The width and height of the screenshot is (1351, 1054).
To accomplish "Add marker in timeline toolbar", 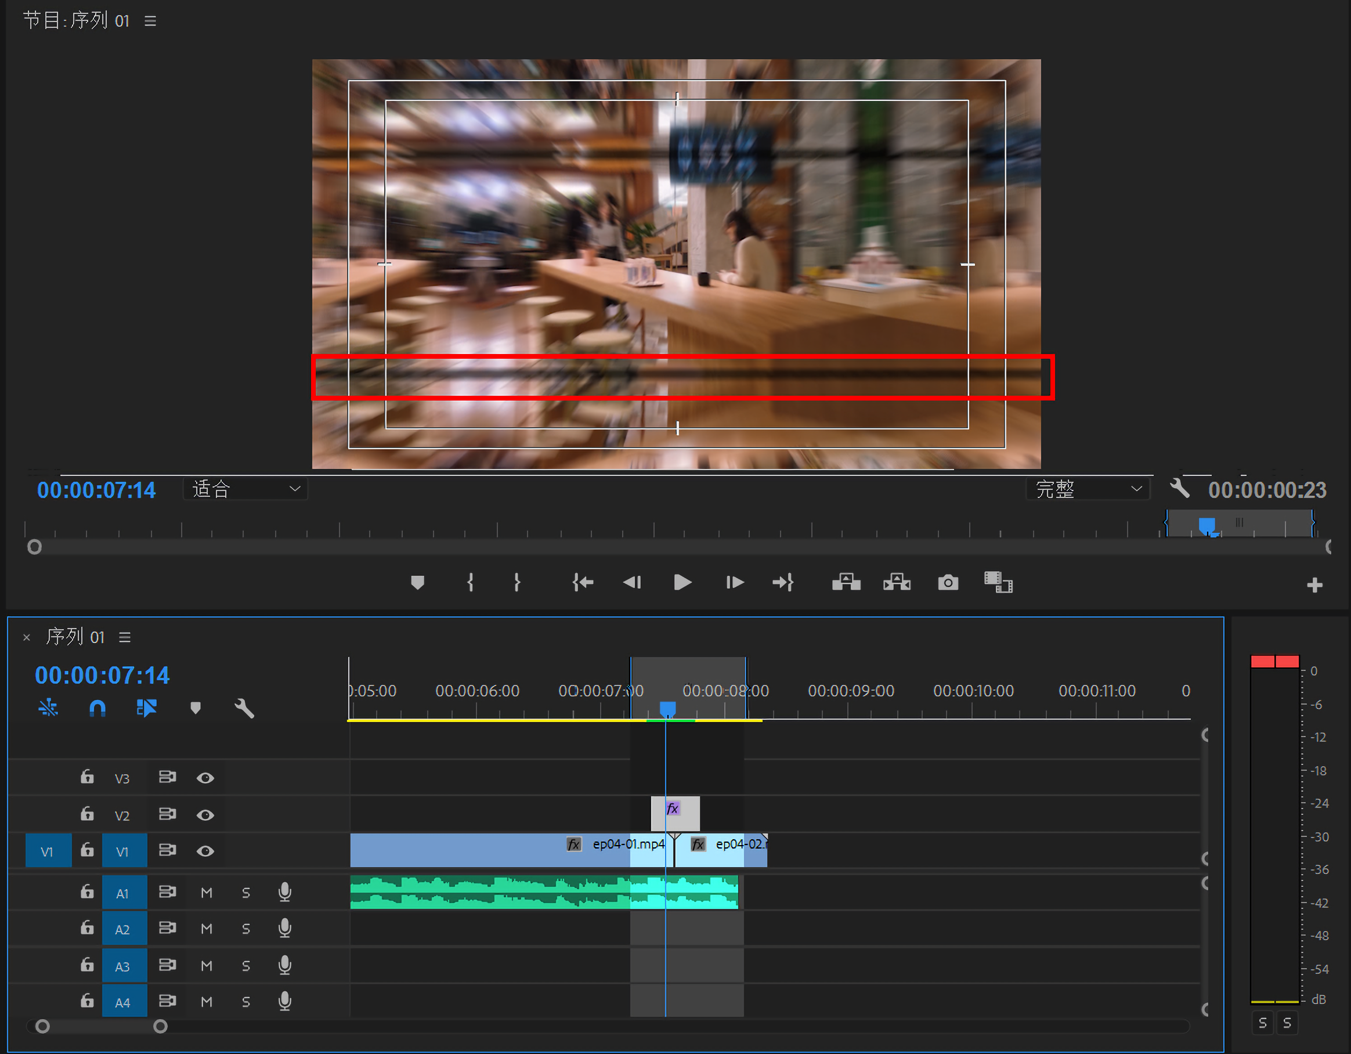I will pyautogui.click(x=196, y=708).
